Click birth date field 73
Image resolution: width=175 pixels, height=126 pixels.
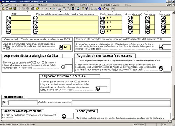click(x=113, y=18)
